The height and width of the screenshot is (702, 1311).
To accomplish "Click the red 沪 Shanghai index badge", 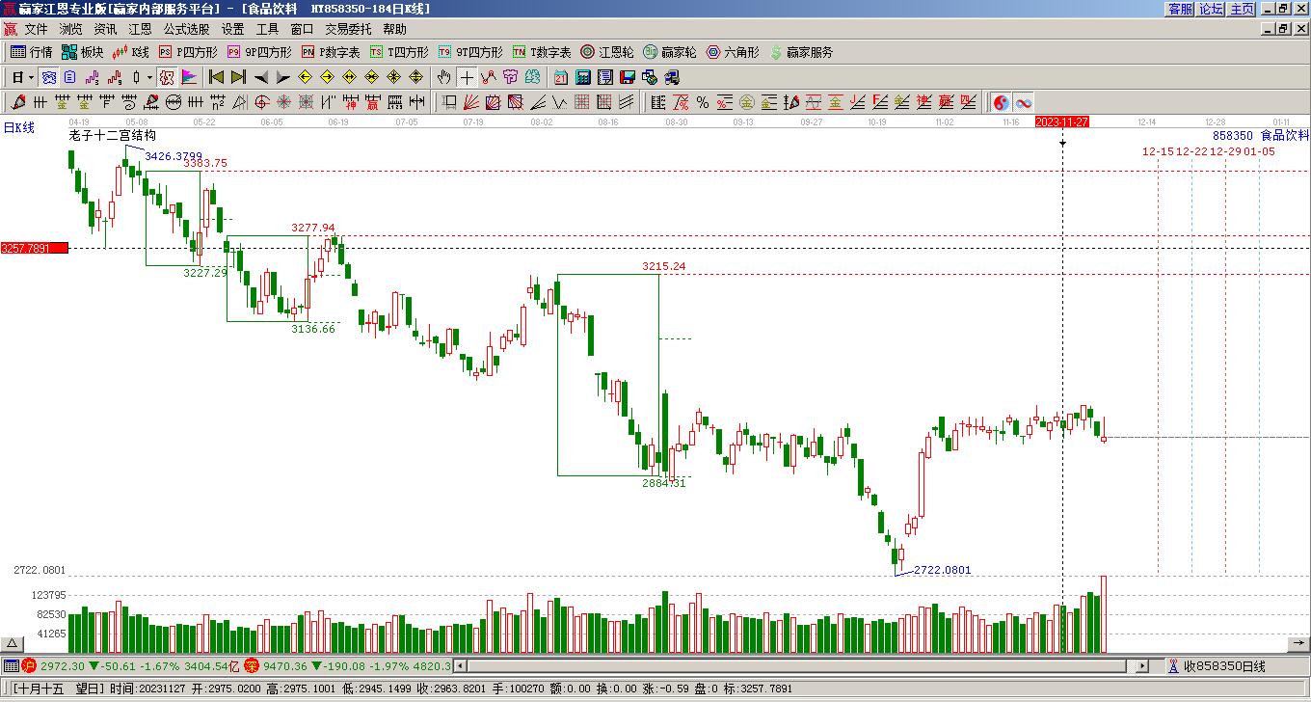I will coord(30,666).
